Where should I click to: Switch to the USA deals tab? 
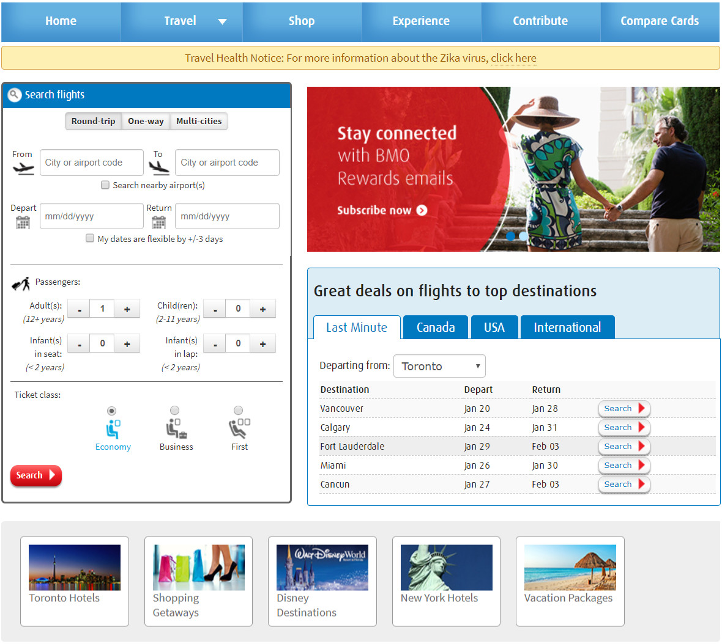[x=494, y=327]
